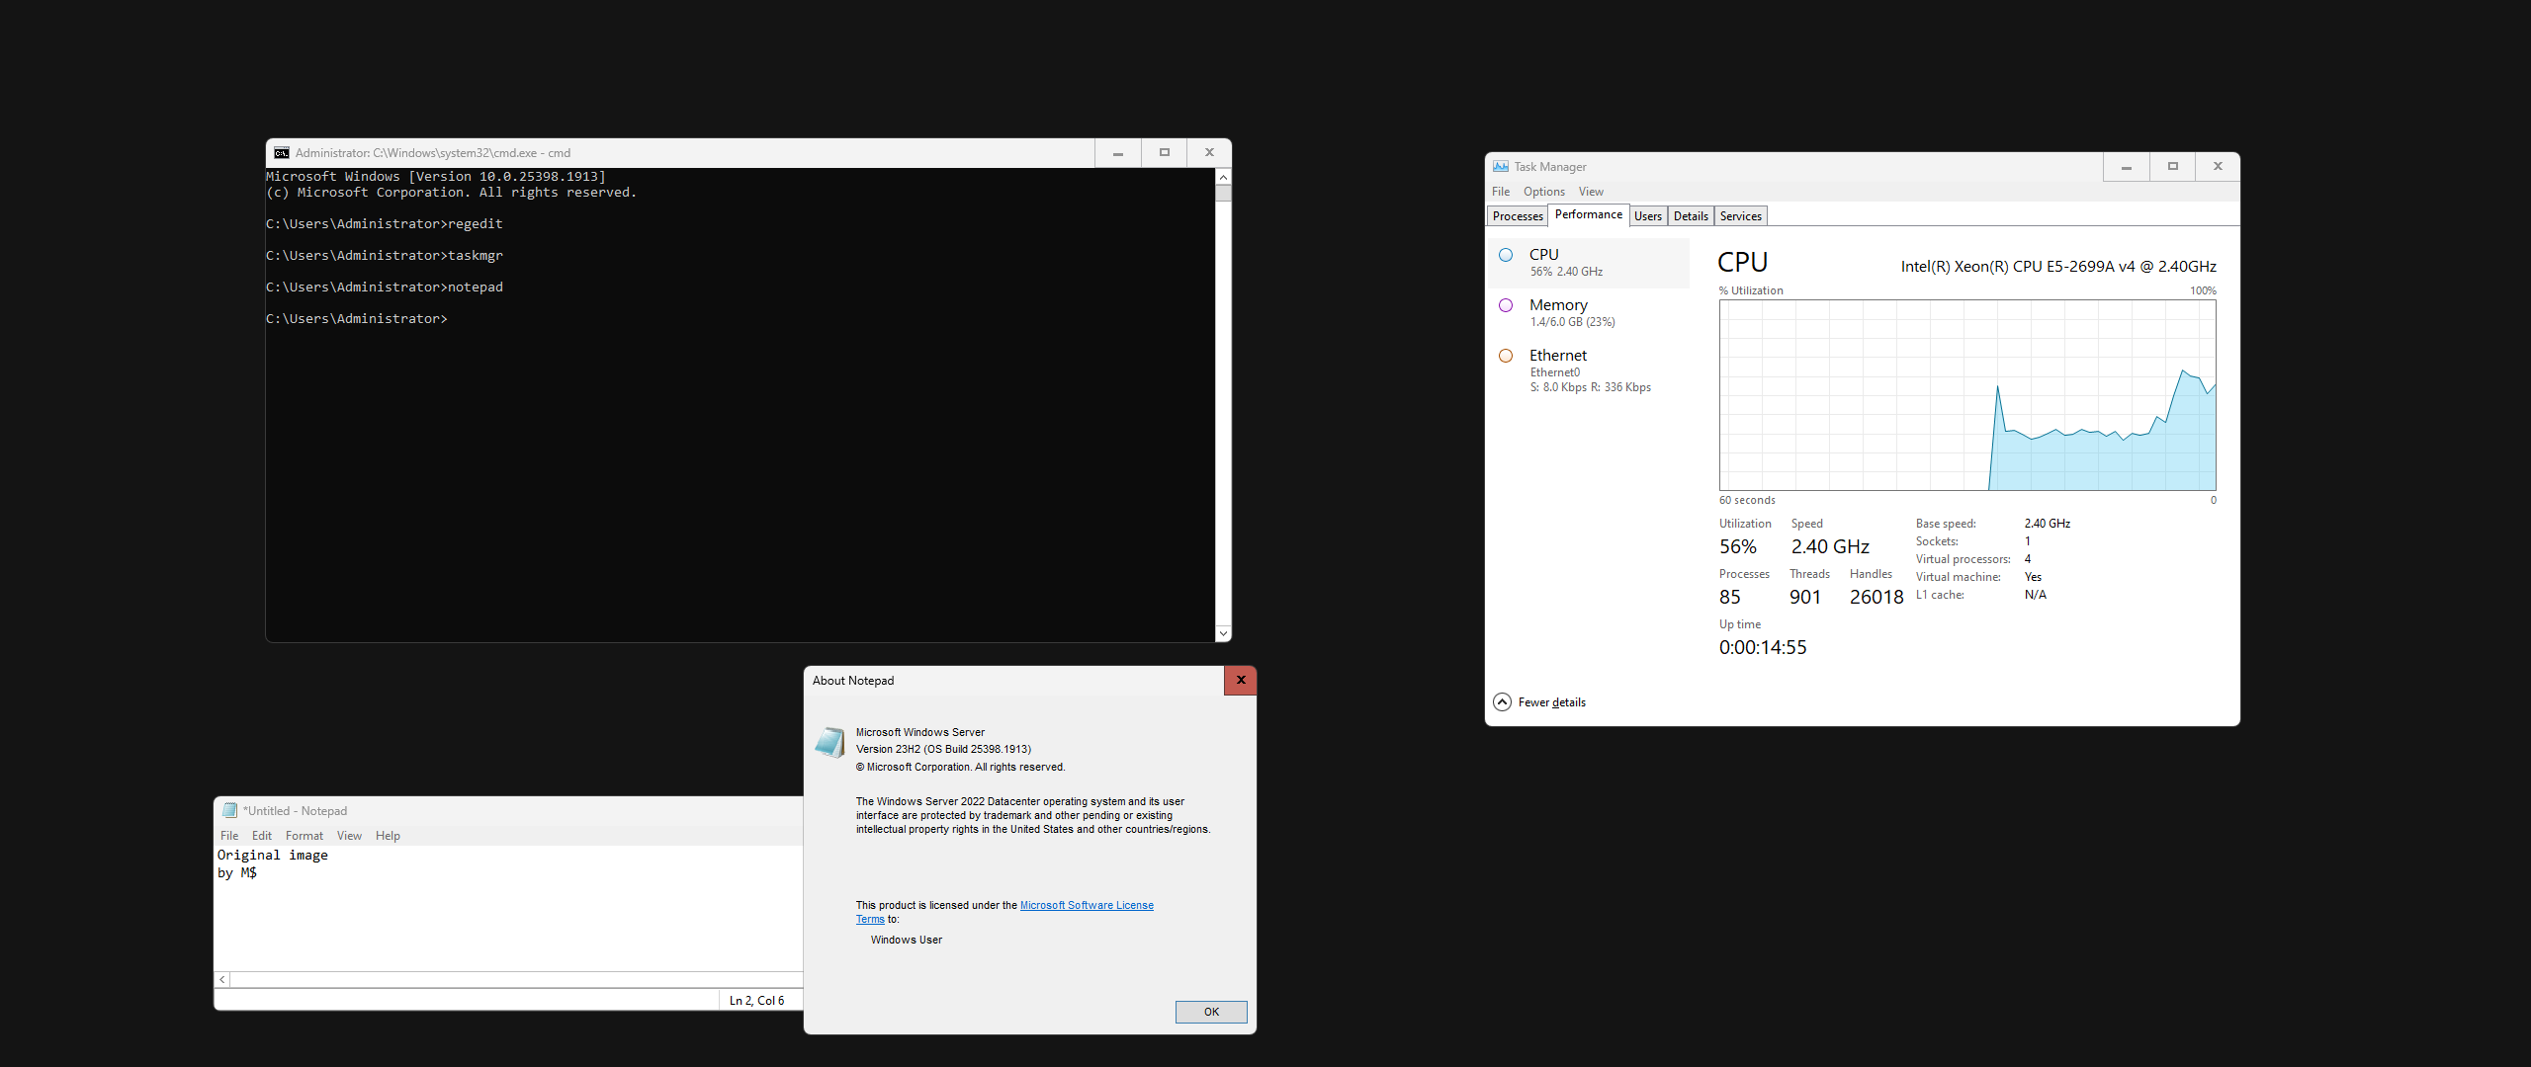Viewport: 2531px width, 1067px height.
Task: Click the Notepad title bar icon
Action: [x=230, y=811]
